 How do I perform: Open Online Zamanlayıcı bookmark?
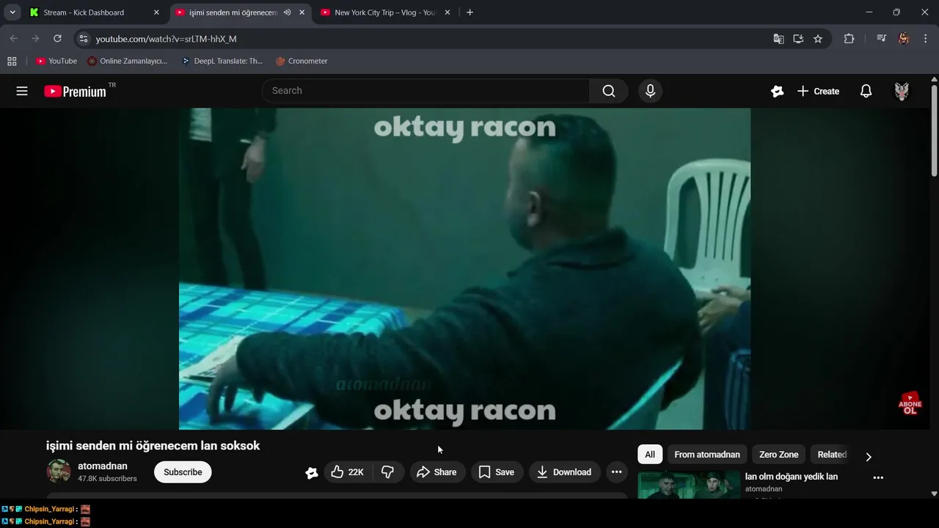pyautogui.click(x=128, y=61)
